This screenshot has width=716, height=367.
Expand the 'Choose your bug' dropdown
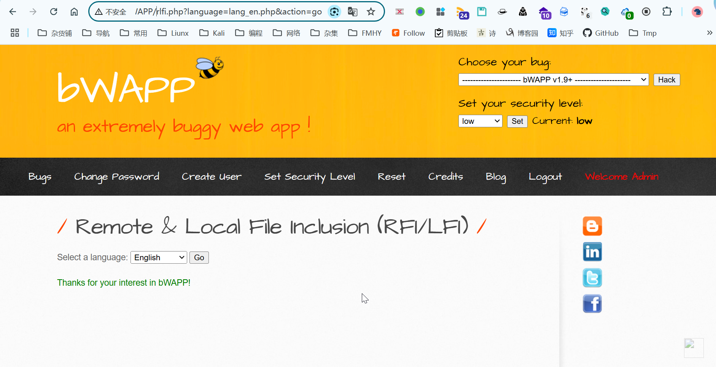coord(553,80)
